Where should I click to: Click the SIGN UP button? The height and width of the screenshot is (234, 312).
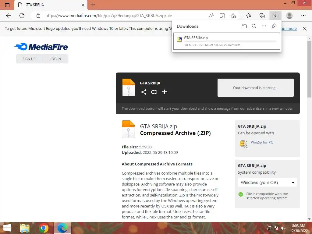click(29, 59)
